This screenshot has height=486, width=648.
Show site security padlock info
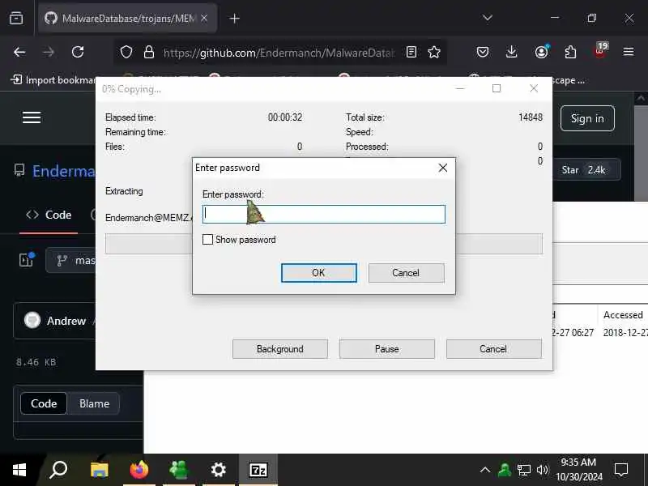(149, 52)
